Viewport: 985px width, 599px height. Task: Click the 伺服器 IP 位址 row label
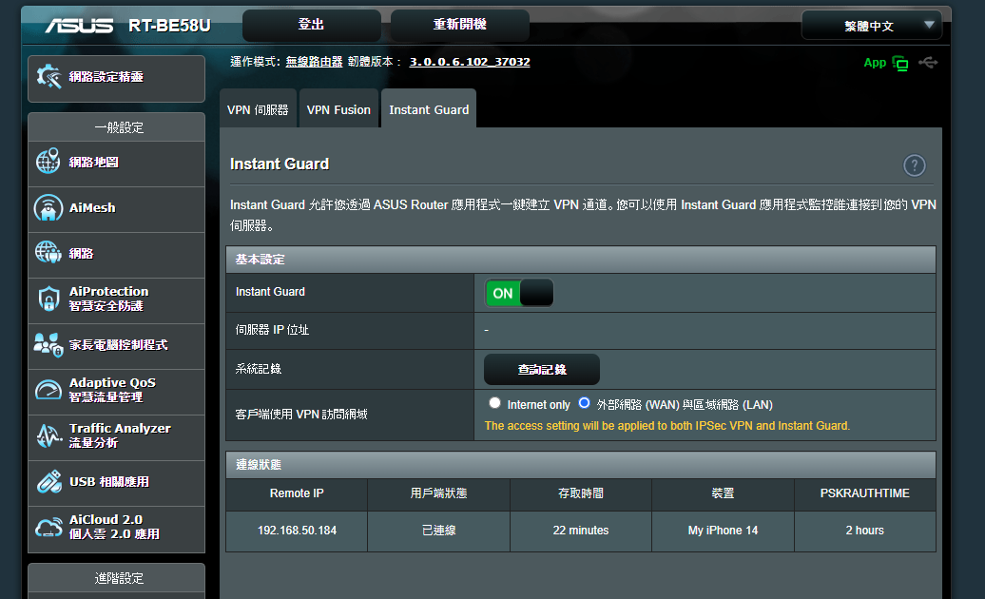(x=272, y=330)
